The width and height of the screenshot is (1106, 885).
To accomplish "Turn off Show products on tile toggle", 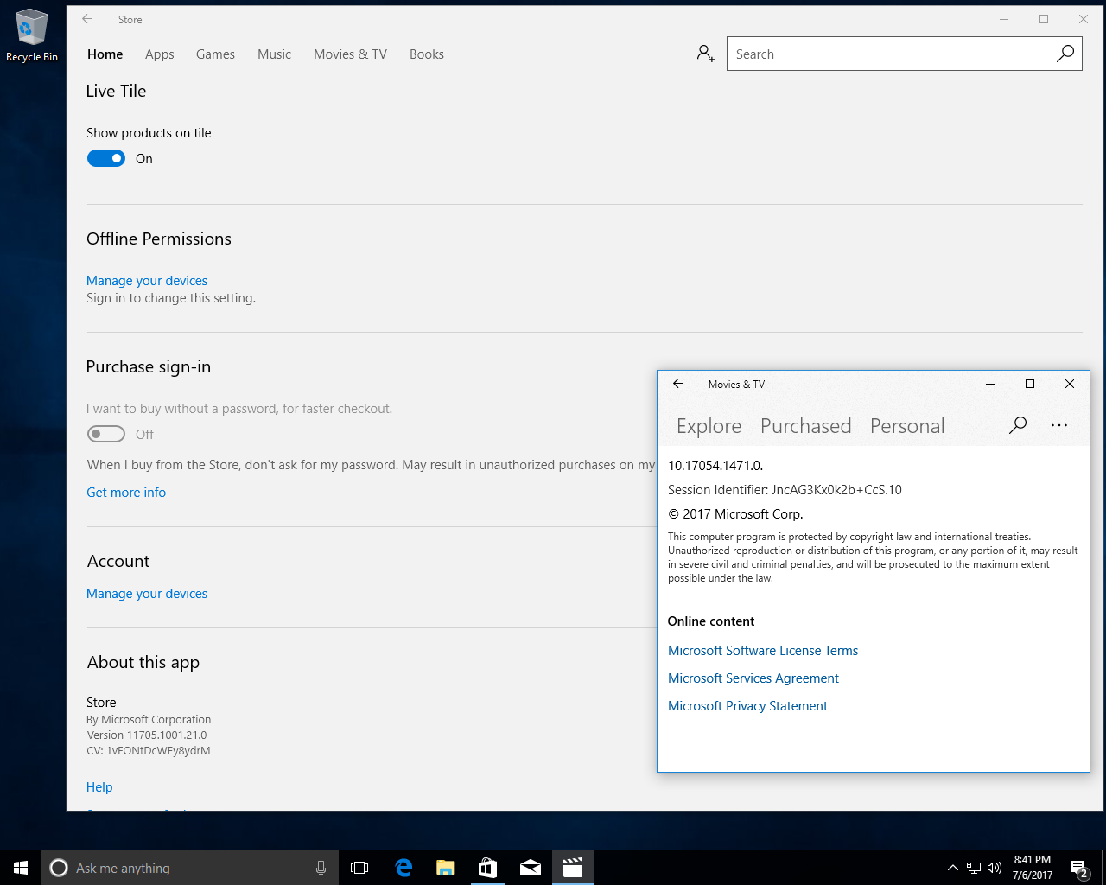I will [105, 158].
